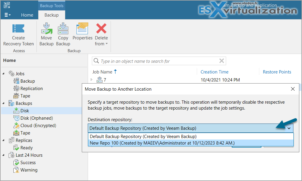Screen dimensions: 302x181
Task: Click the red Delete from icon
Action: 101,28
